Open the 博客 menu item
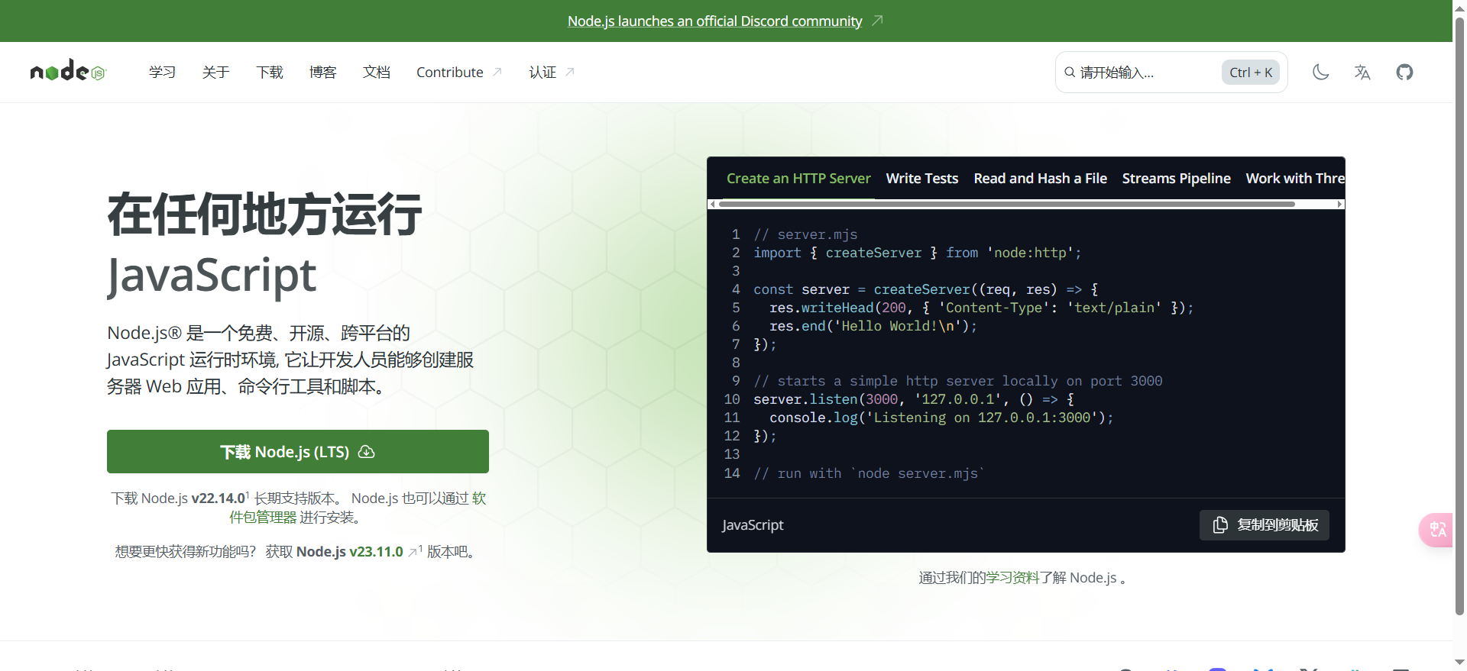Viewport: 1467px width, 671px height. click(322, 73)
